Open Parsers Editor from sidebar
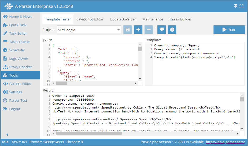The height and width of the screenshot is (146, 248). (20, 84)
